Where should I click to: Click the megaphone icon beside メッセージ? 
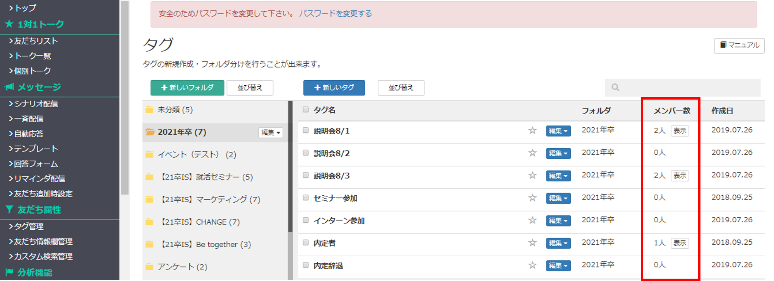(x=9, y=87)
